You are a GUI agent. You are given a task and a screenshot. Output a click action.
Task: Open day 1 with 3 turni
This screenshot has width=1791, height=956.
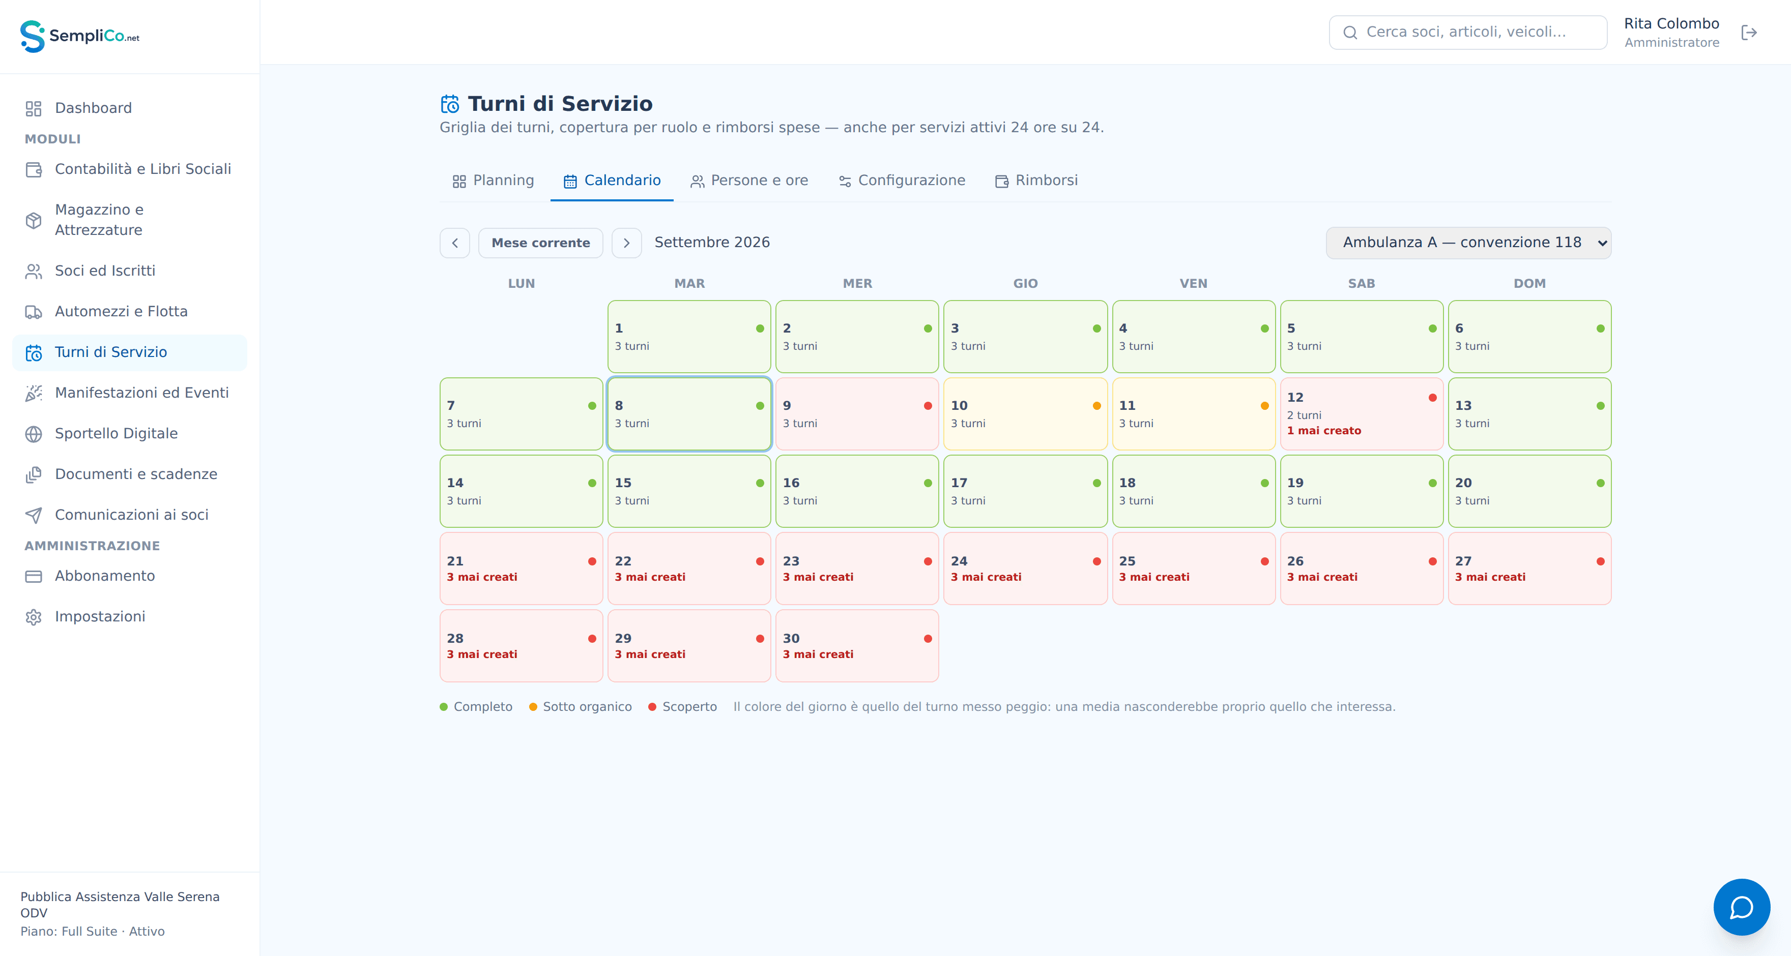(x=689, y=337)
